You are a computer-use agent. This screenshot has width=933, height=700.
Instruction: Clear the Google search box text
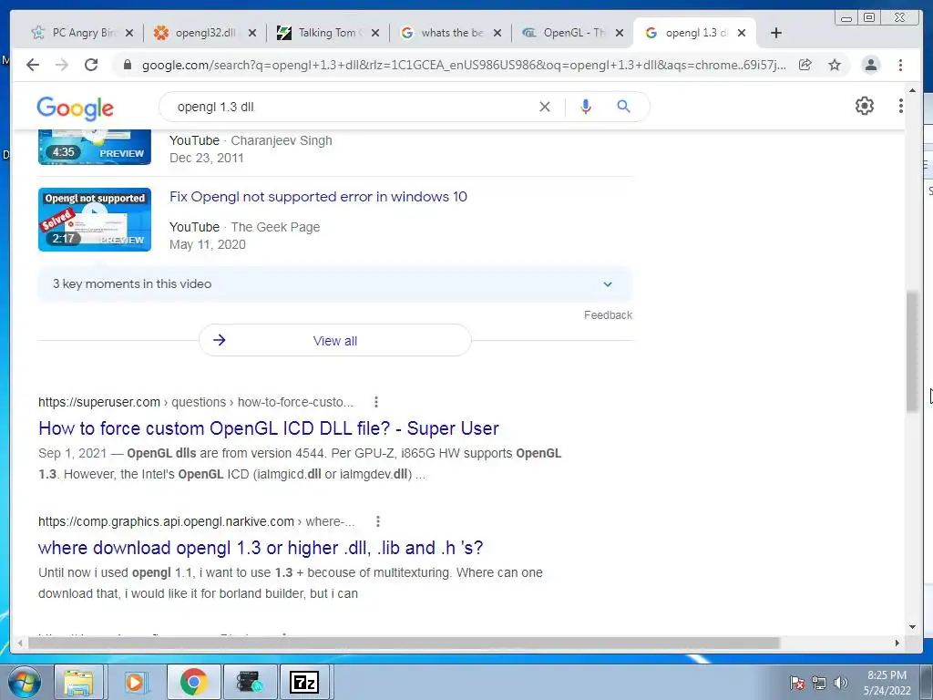[545, 107]
